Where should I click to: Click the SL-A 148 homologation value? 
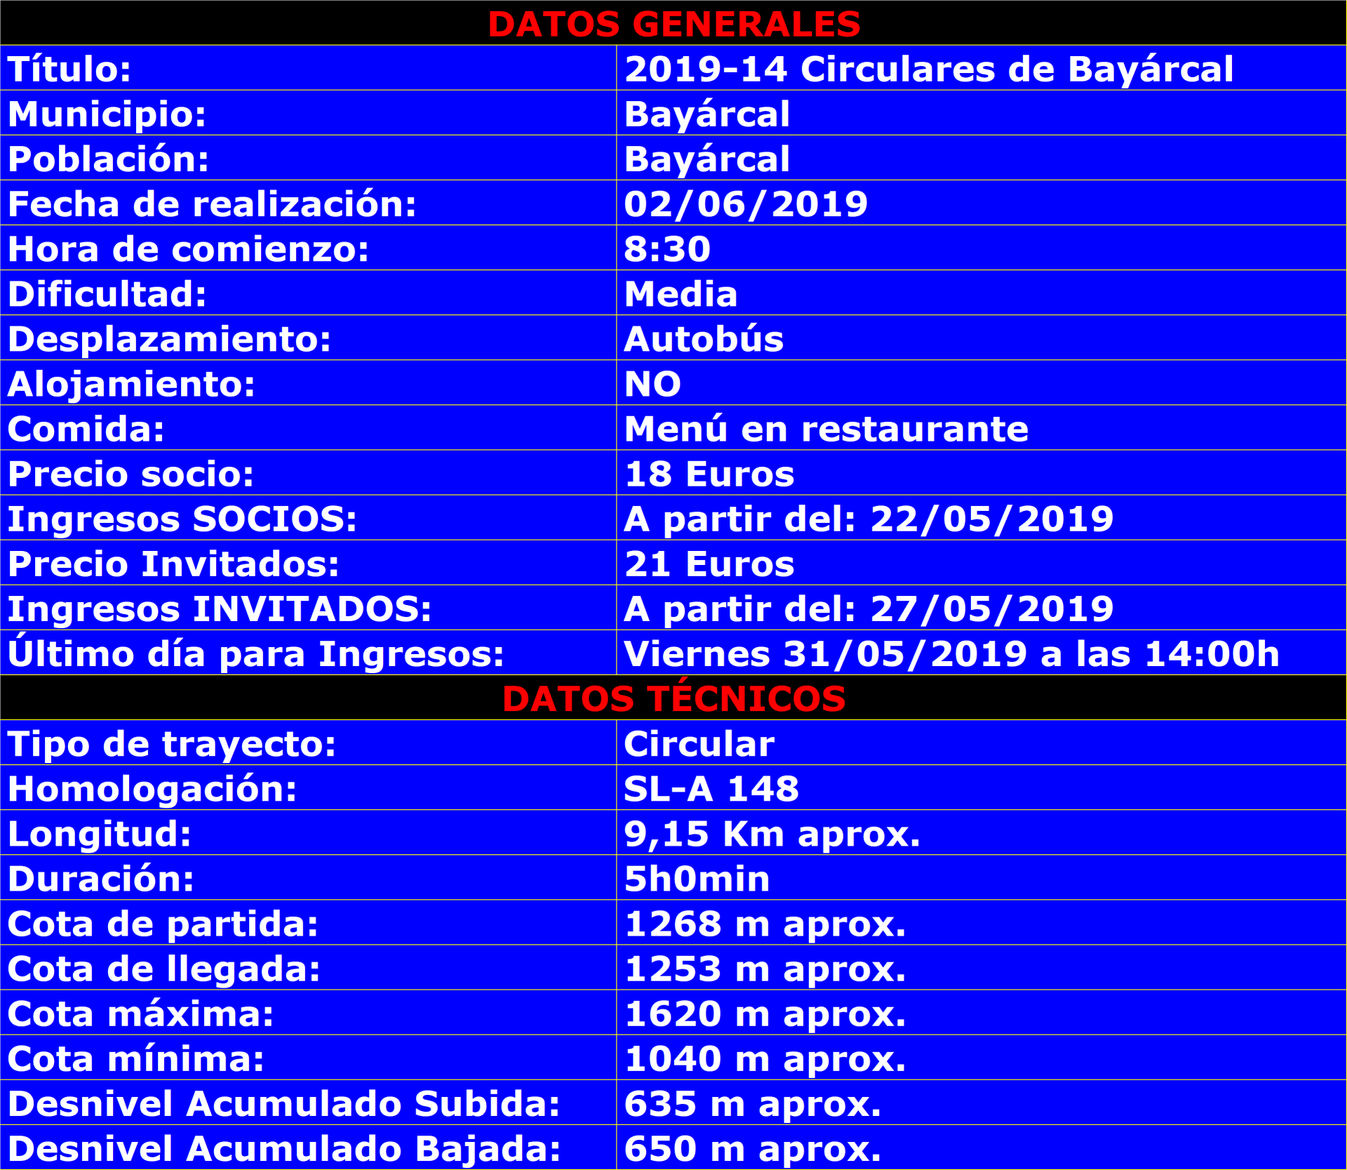[x=711, y=788]
